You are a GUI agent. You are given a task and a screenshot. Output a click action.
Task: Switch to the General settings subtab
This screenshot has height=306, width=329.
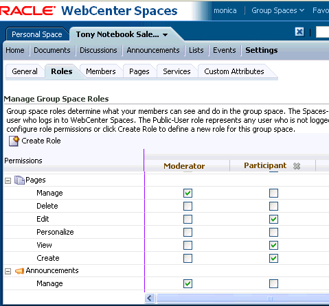[x=25, y=71]
